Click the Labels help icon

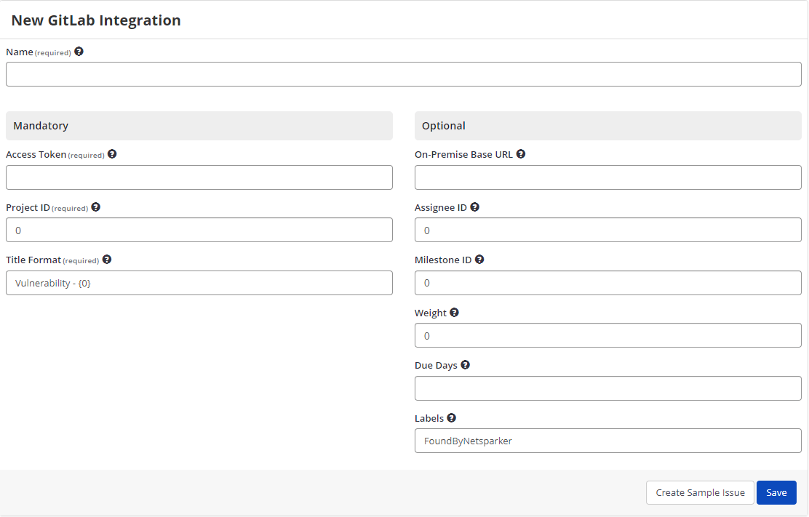451,417
